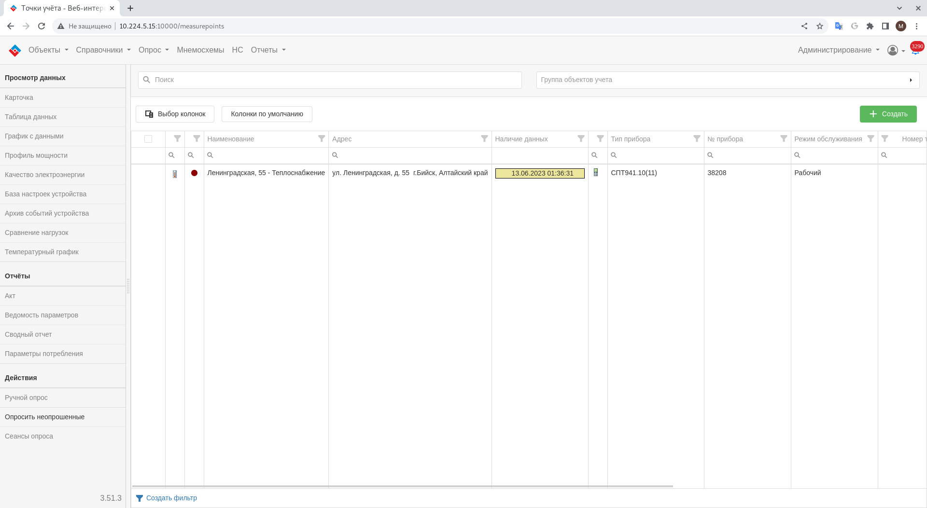
Task: Click the filter icon in Наименование column header
Action: [322, 139]
